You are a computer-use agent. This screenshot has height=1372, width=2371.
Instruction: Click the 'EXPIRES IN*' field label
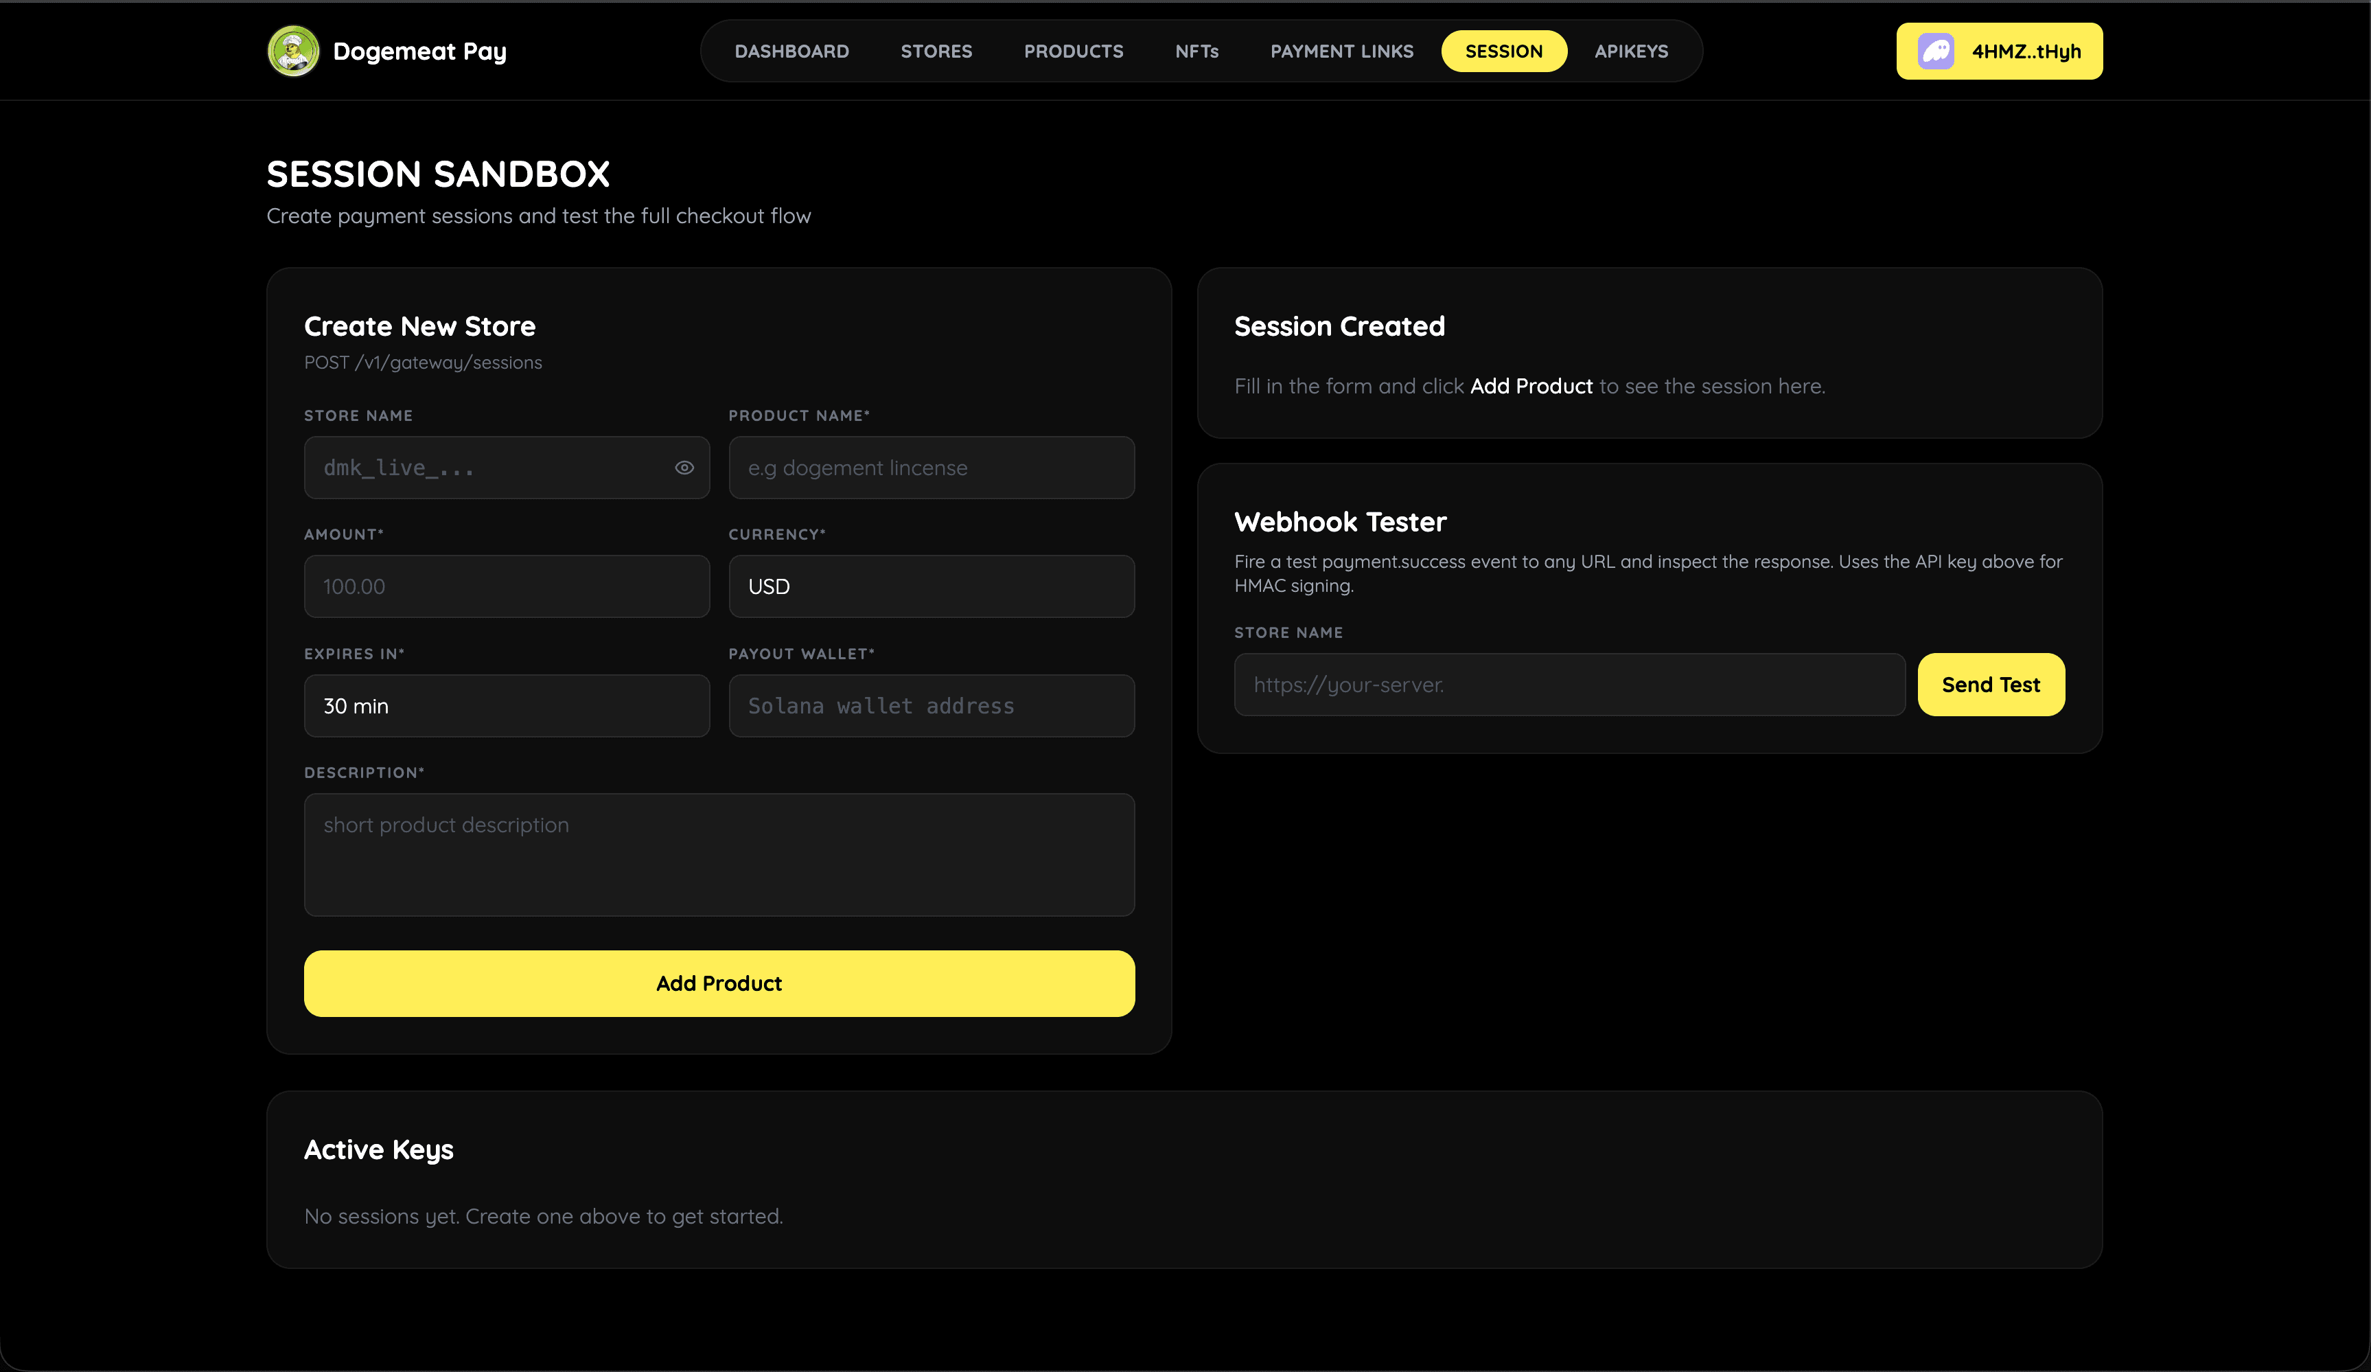point(354,654)
